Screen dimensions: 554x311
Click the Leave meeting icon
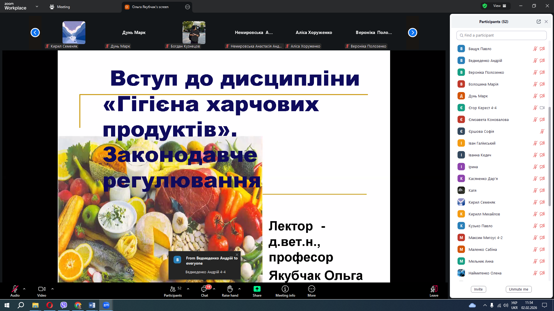(x=434, y=289)
